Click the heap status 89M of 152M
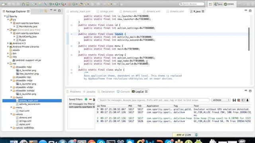 (x=184, y=135)
